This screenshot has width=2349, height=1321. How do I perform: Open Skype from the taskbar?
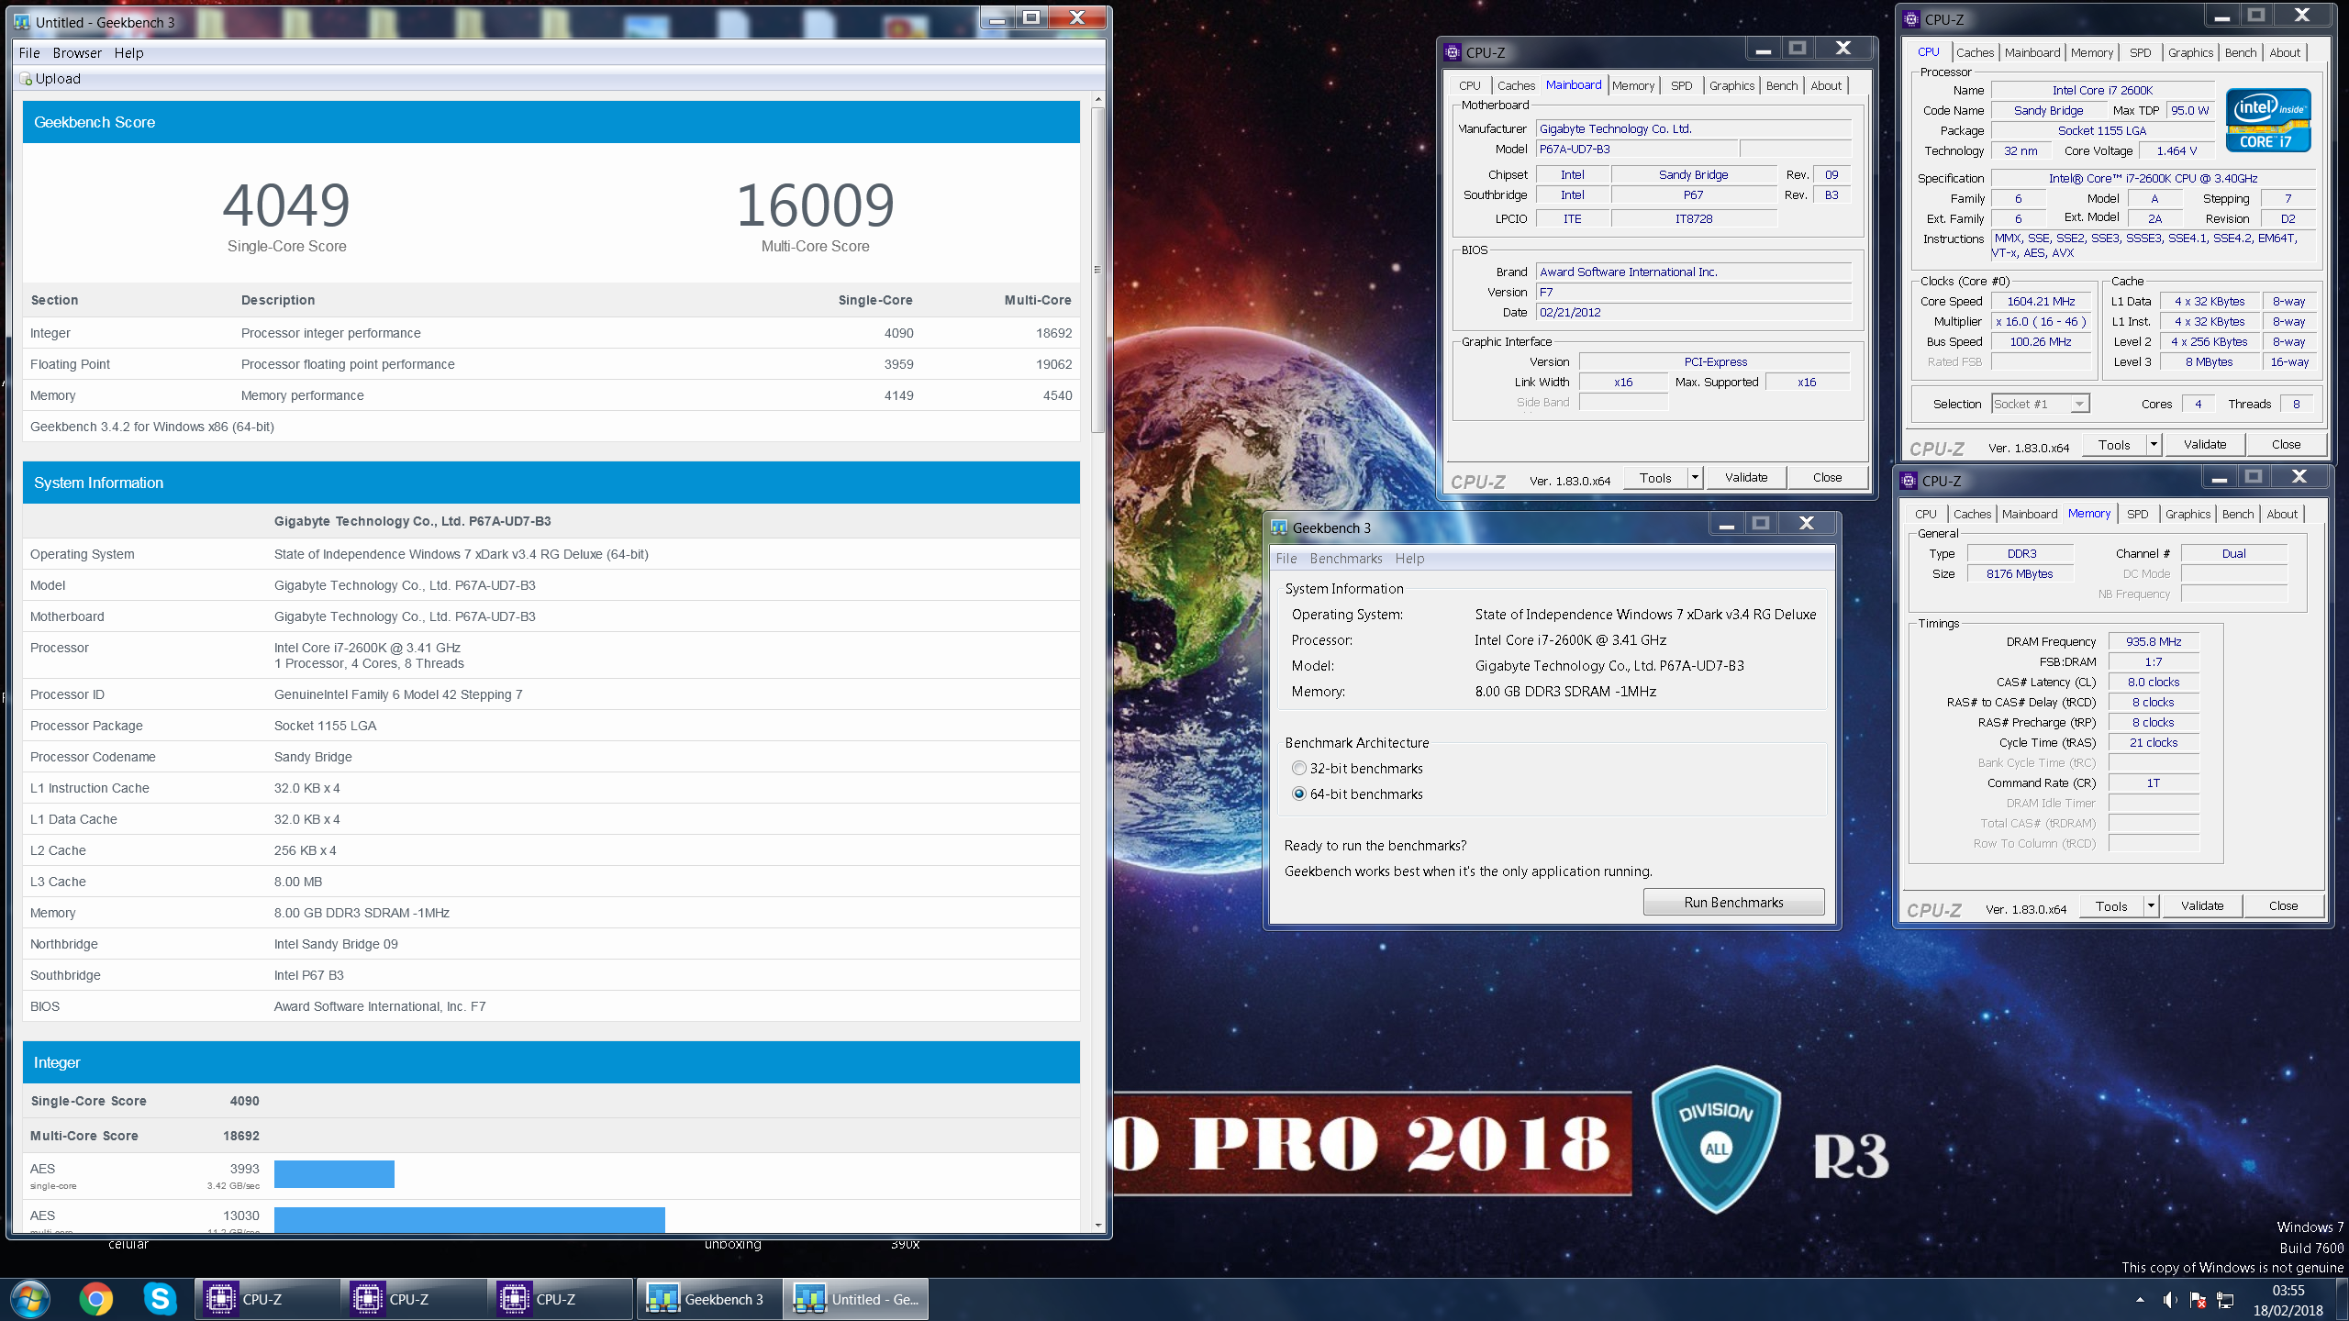160,1299
